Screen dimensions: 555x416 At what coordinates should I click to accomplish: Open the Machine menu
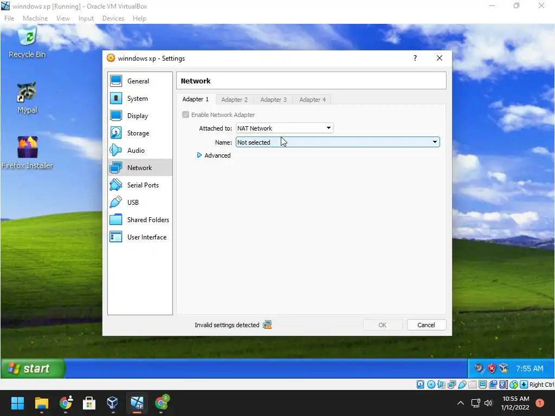click(35, 18)
